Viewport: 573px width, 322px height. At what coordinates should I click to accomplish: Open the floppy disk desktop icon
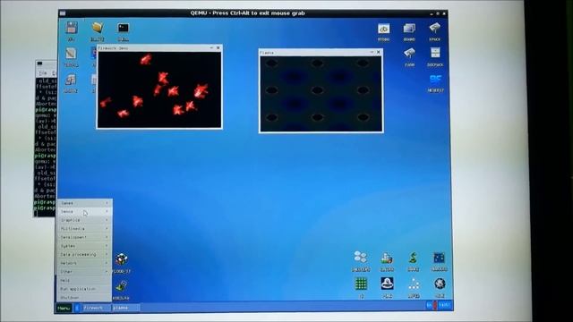[72, 28]
